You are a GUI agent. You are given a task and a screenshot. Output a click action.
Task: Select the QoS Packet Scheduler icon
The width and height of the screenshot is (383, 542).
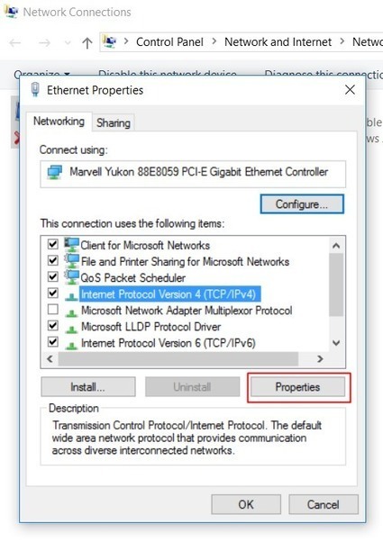[71, 277]
